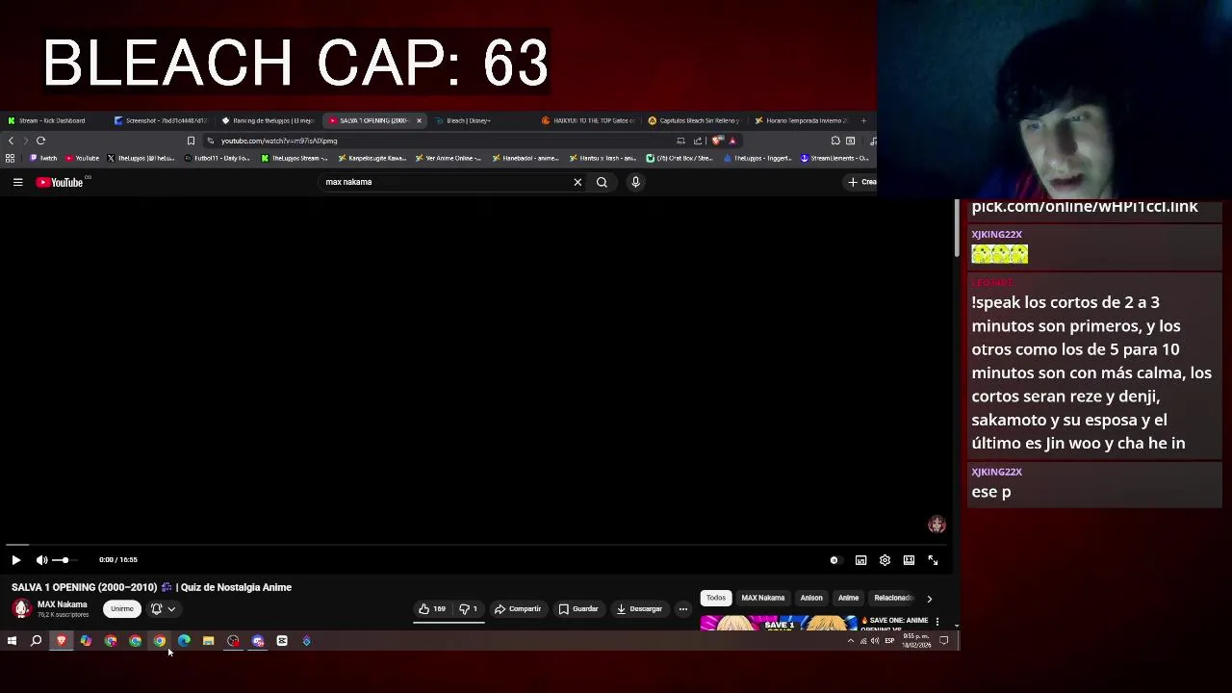Image resolution: width=1232 pixels, height=693 pixels.
Task: Open a new browser tab
Action: pos(863,120)
